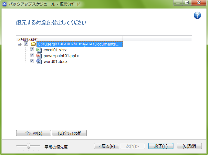Collapse the Documents folder tree node
Screen dimensions: 208x155
point(19,44)
